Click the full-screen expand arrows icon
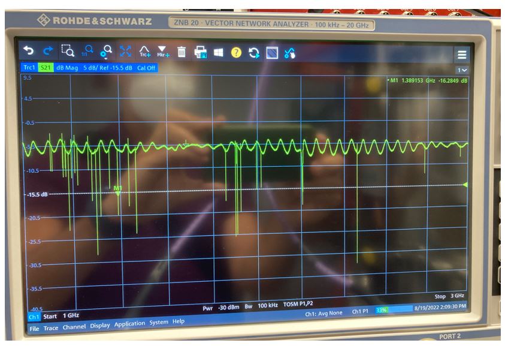Viewport: 505px width, 352px height. [x=125, y=52]
